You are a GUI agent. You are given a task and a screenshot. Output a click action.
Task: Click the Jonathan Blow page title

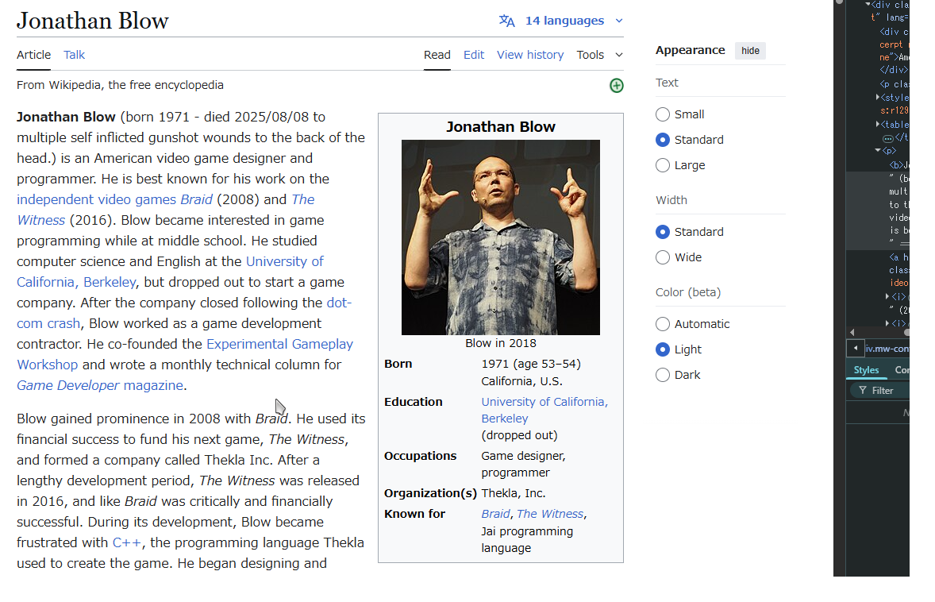tap(92, 21)
